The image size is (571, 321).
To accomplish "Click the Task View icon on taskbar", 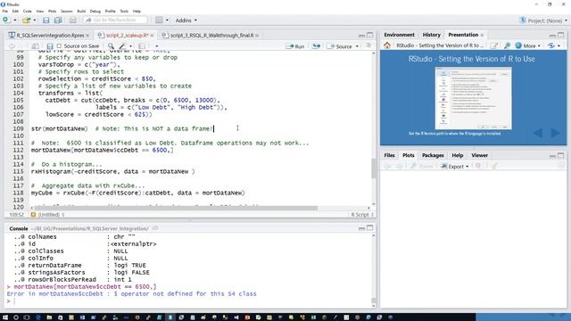I will click(27, 317).
